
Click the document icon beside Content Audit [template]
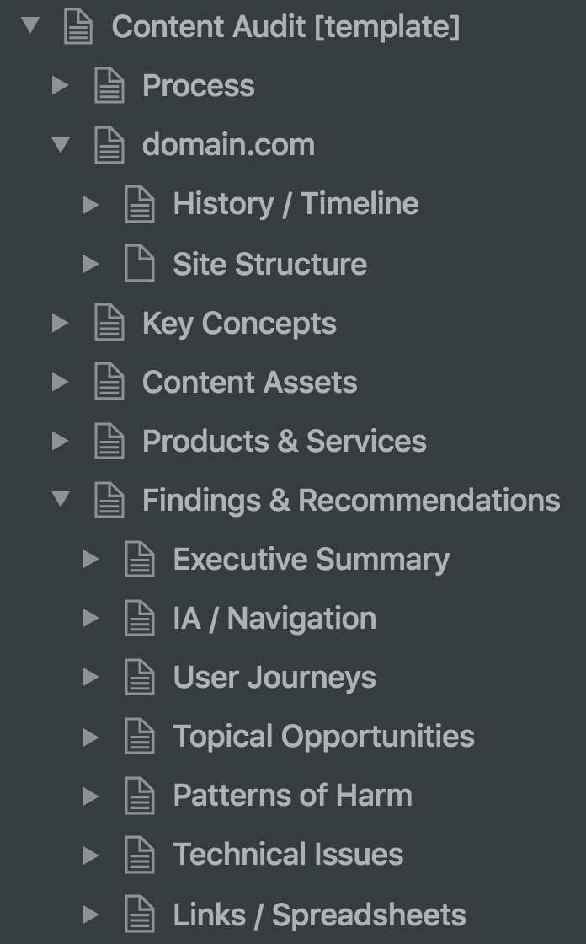tap(78, 26)
